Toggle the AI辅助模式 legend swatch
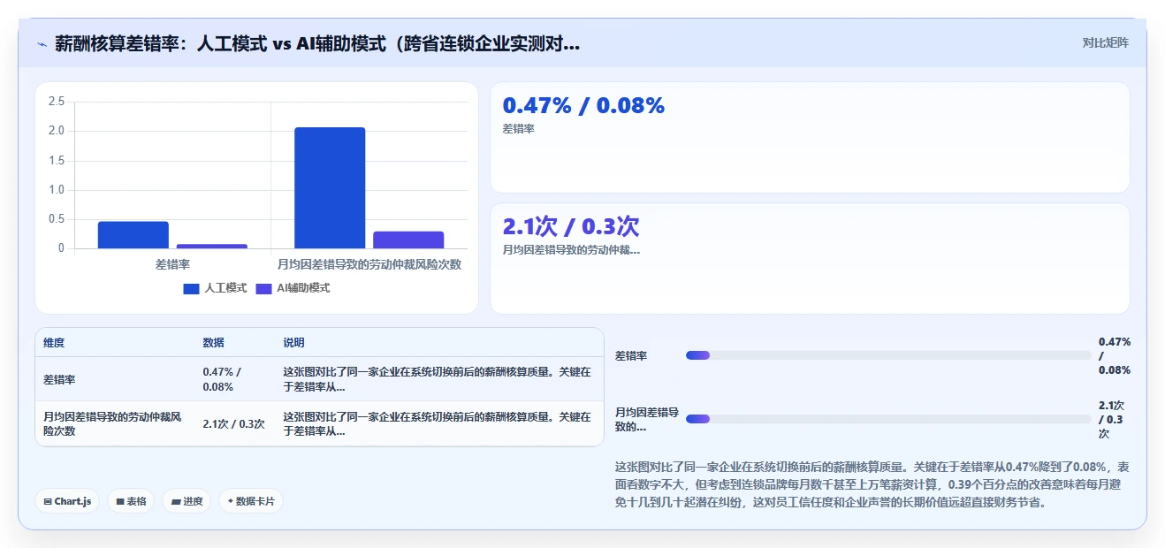Screen dimensions: 1165x548 coord(263,288)
